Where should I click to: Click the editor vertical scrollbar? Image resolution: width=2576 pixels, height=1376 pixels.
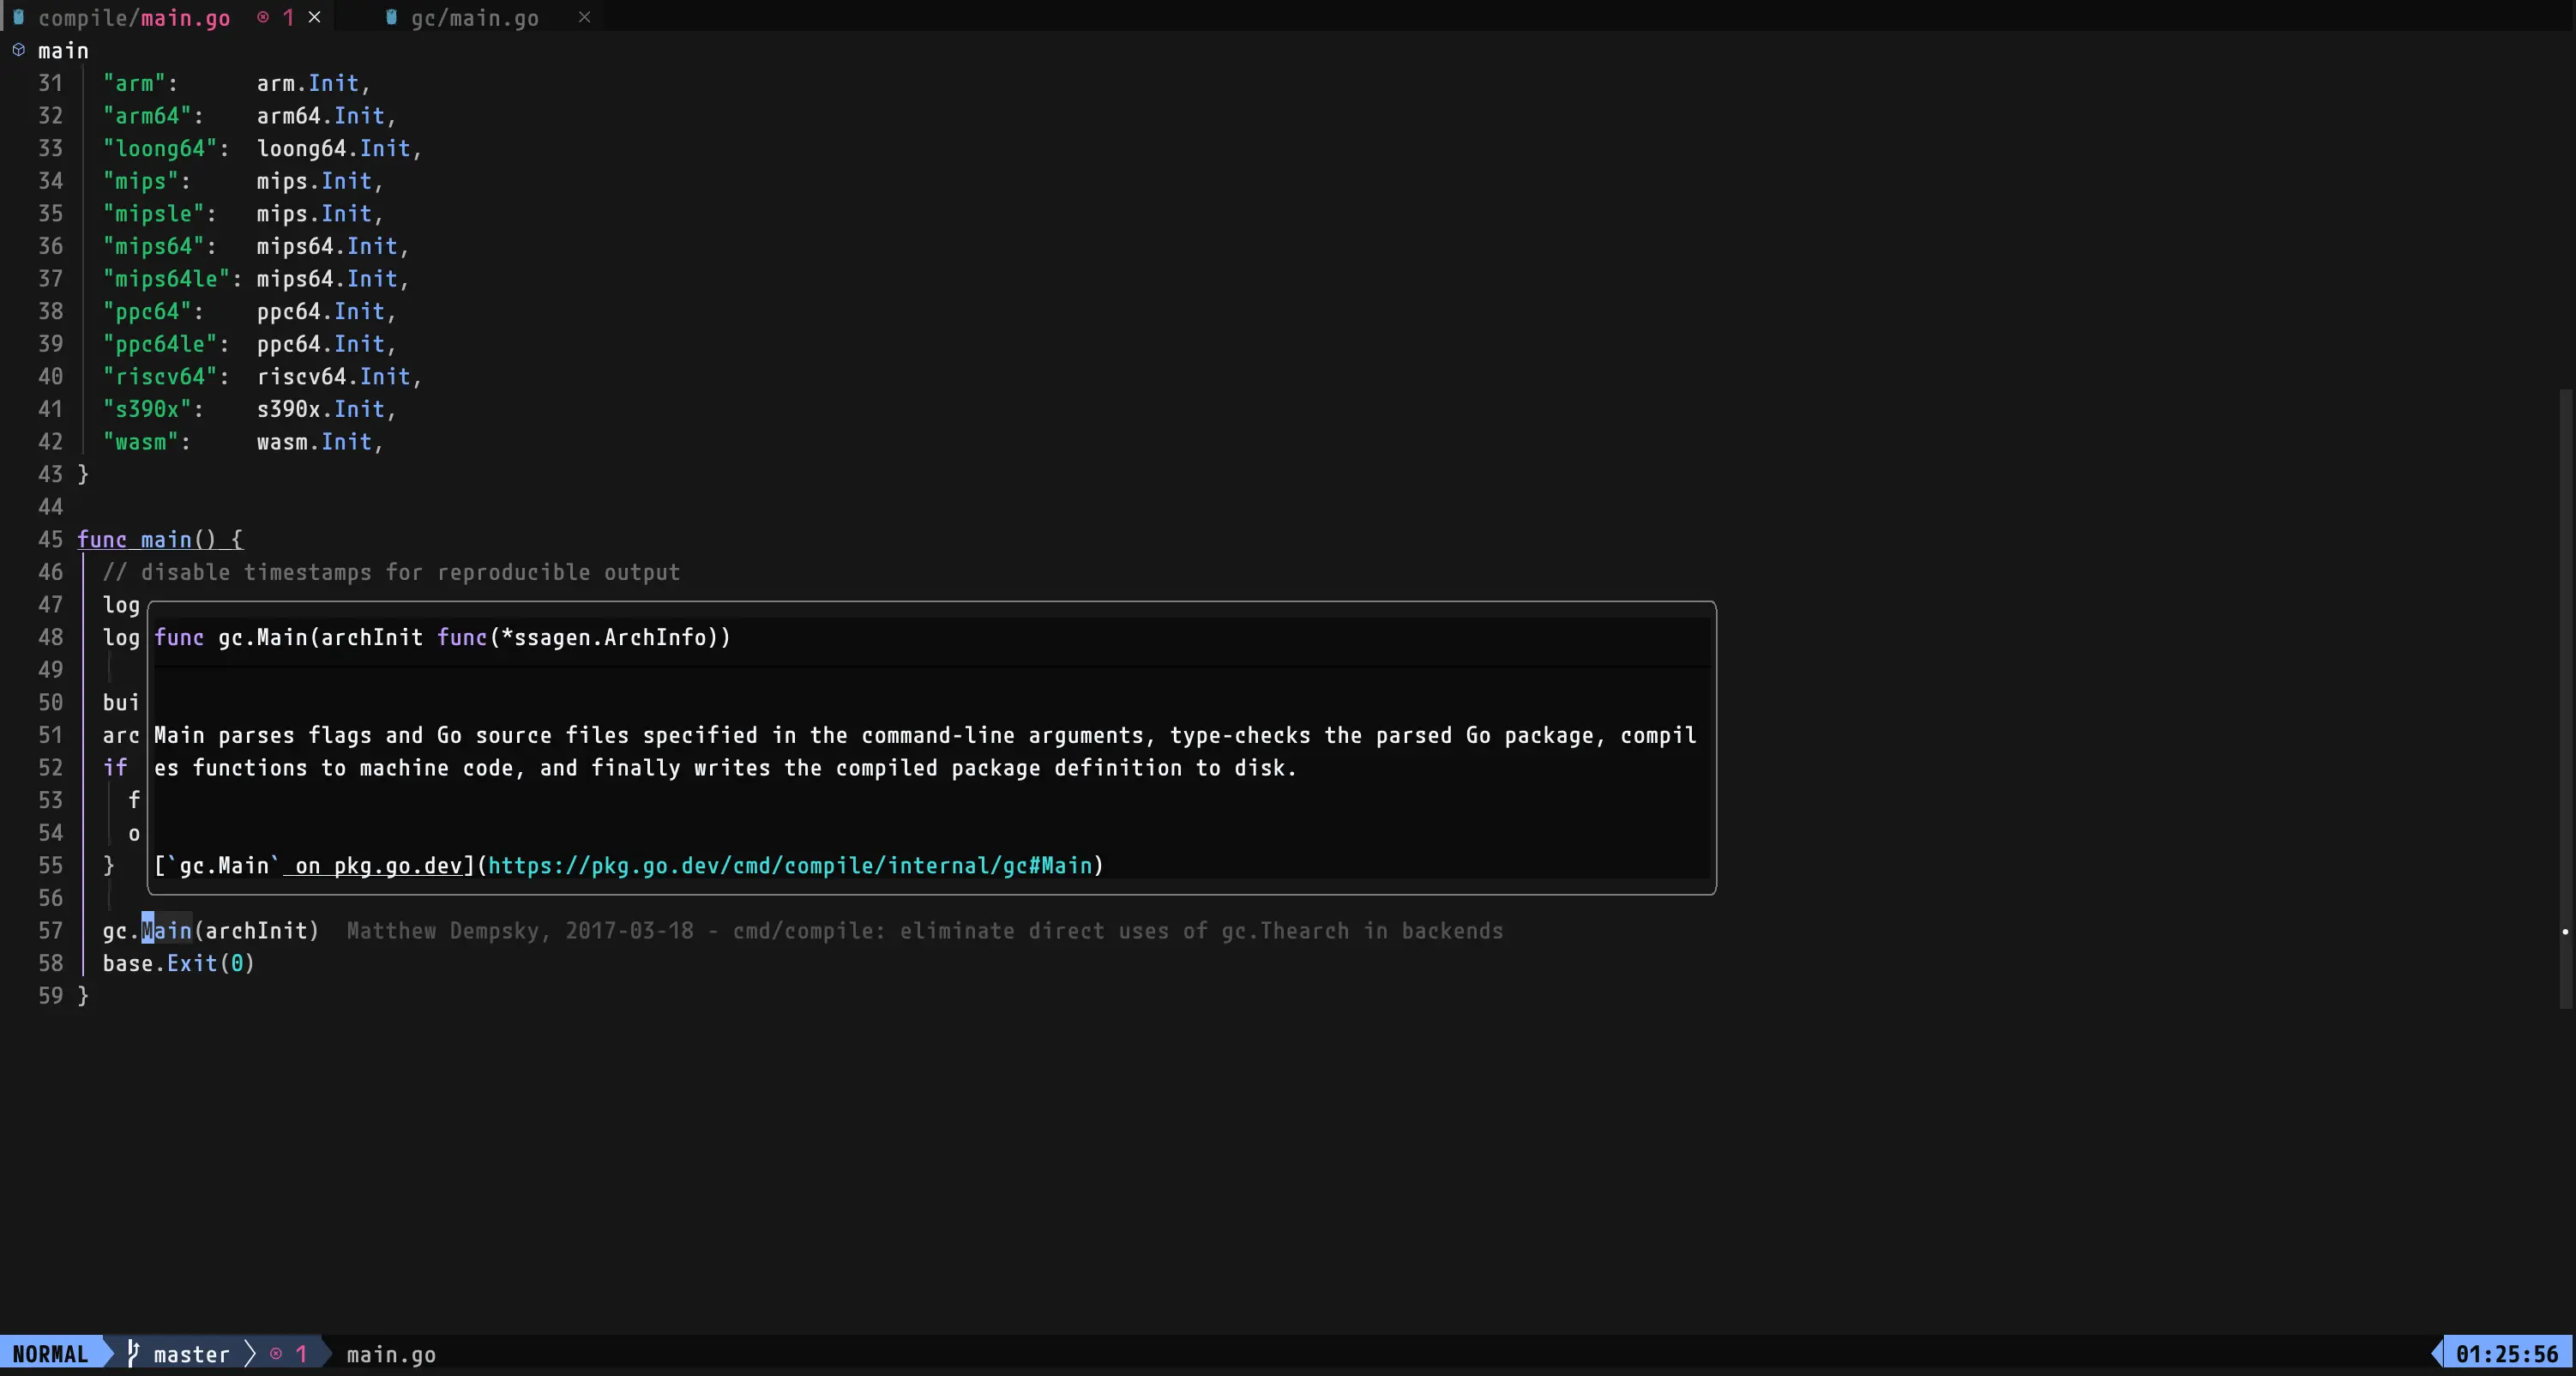point(2565,698)
